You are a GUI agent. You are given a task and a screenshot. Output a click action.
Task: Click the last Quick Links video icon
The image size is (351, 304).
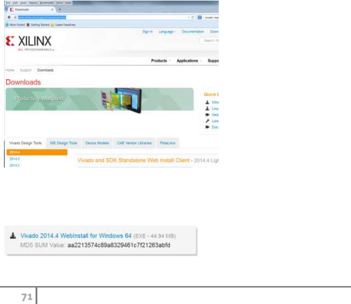[207, 127]
